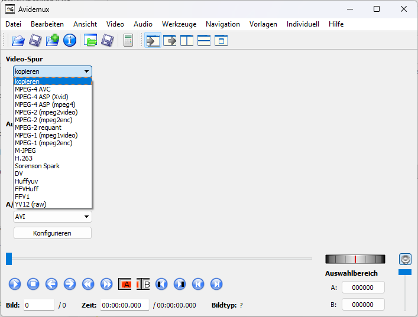
Task: Select FFVHuff codec option
Action: tap(53, 189)
